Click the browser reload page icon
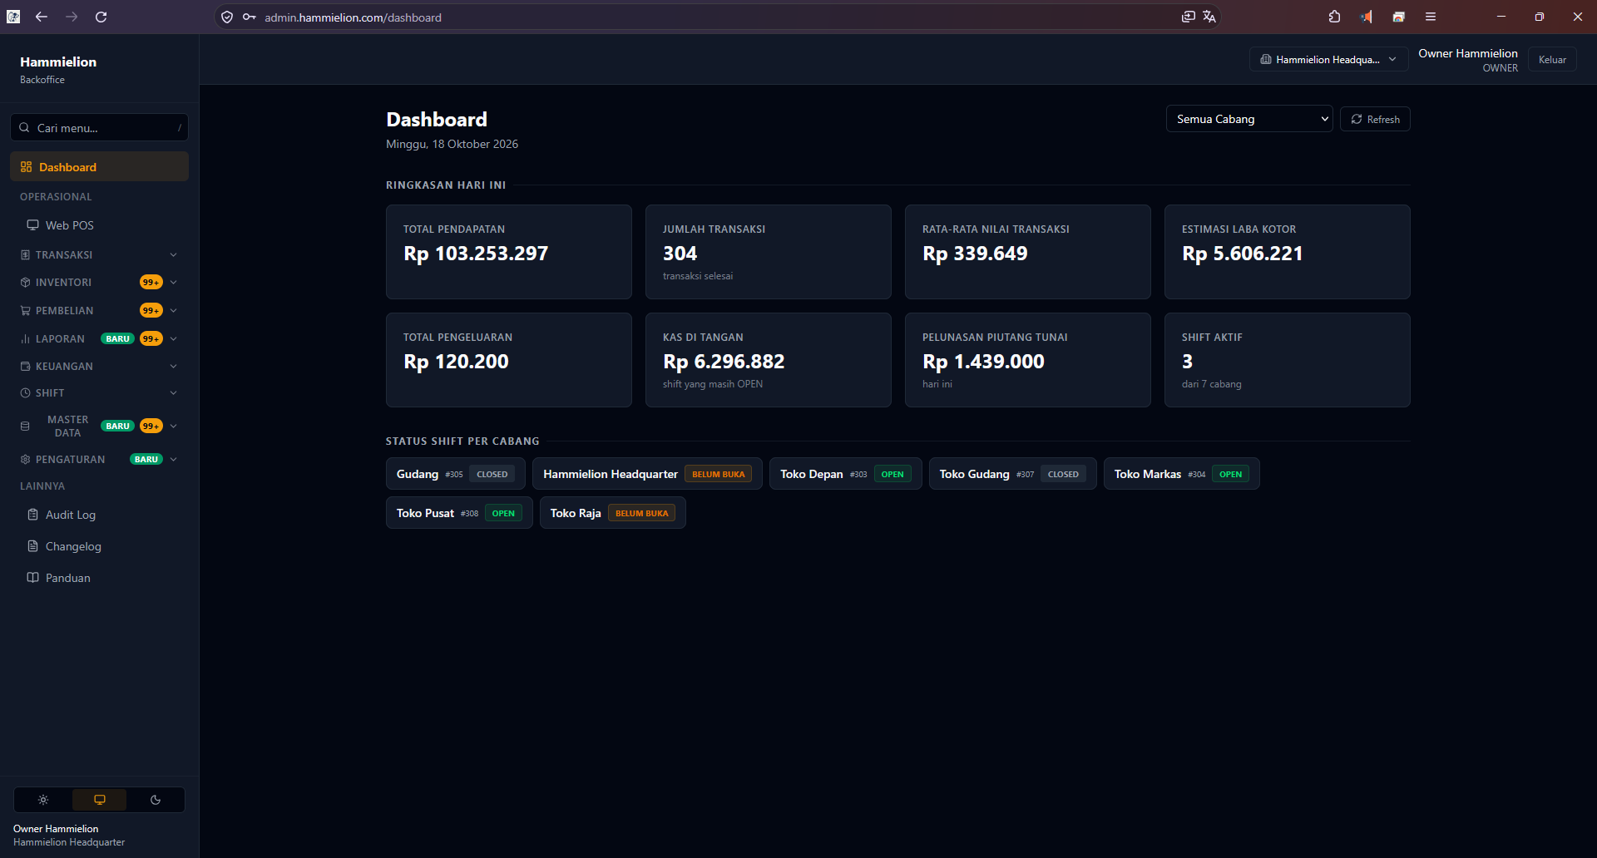 (101, 17)
